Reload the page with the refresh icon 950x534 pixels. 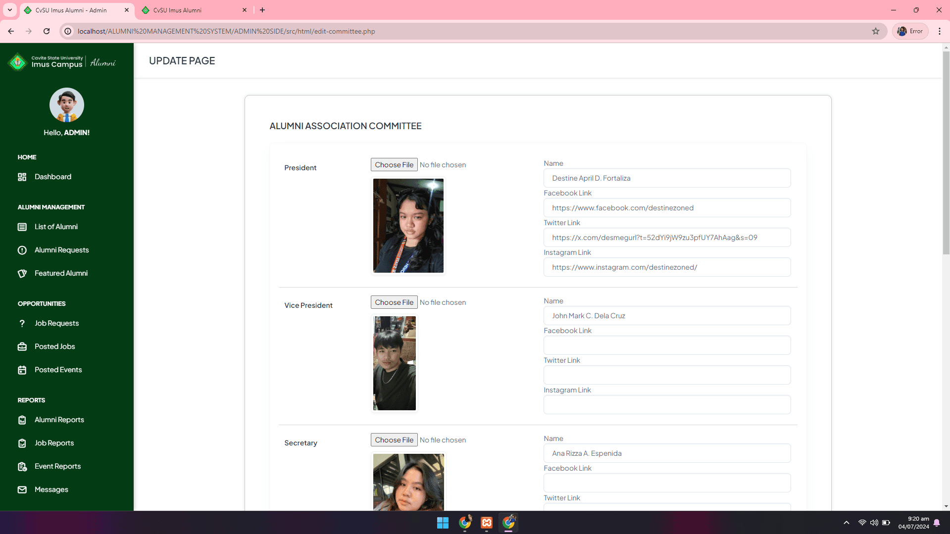click(x=47, y=31)
